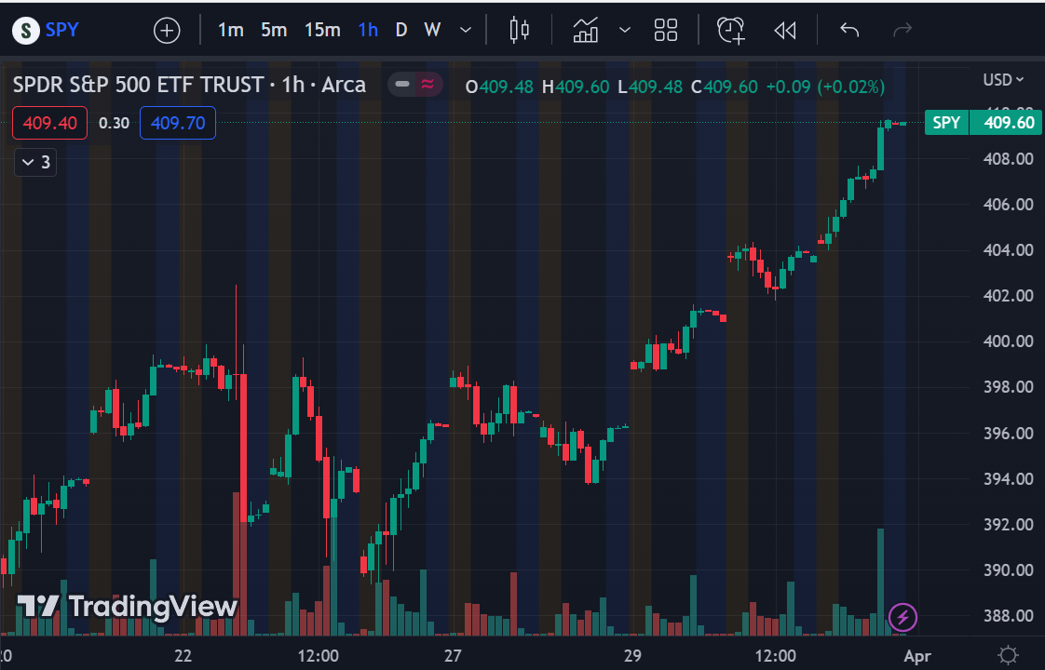Click the purple lightning bolt icon

(903, 617)
